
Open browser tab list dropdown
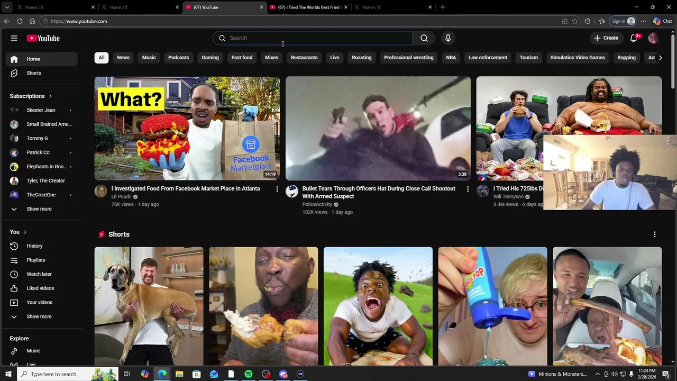pyautogui.click(x=7, y=7)
